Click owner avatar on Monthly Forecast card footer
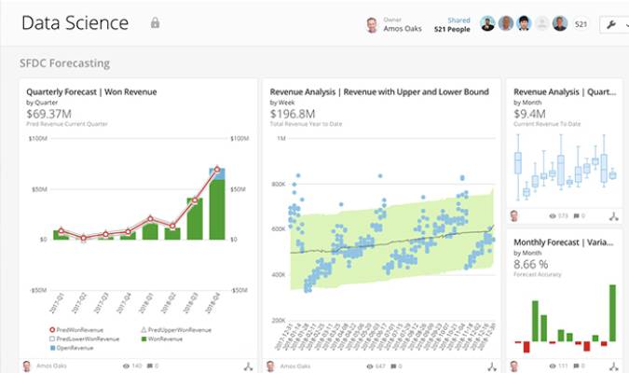The width and height of the screenshot is (629, 373). (x=513, y=366)
